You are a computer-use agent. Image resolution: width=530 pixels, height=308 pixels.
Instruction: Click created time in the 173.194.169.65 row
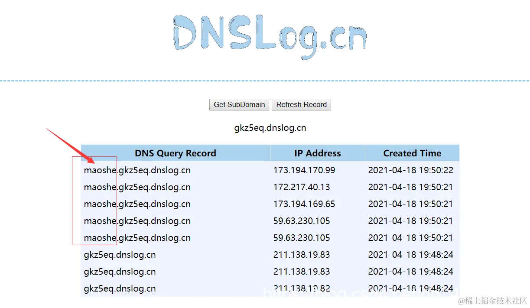tap(411, 204)
